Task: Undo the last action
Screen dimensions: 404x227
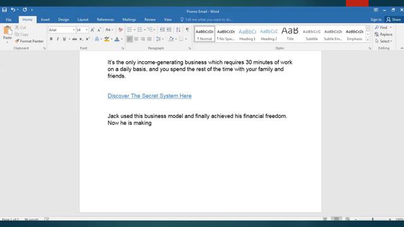Action: [13, 10]
